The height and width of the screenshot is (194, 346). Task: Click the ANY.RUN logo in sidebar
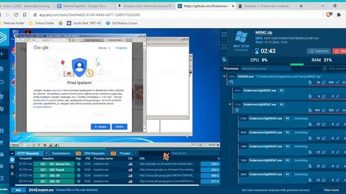coord(3,38)
